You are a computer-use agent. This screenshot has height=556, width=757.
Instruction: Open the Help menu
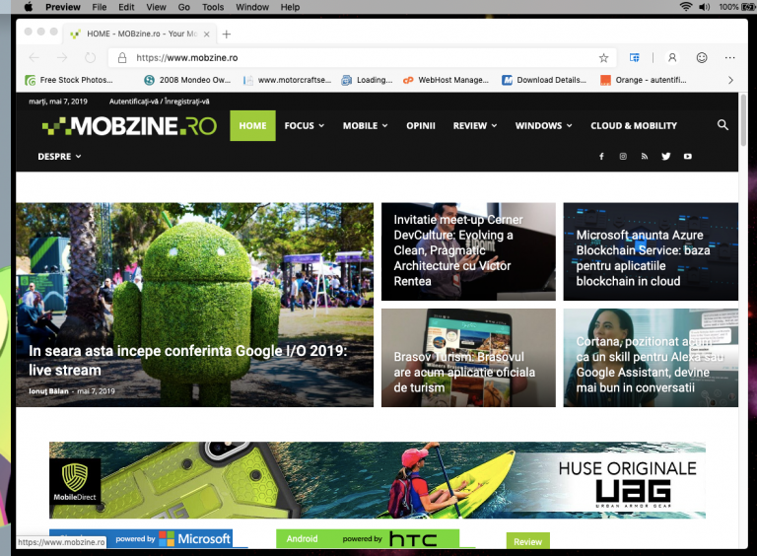click(290, 7)
